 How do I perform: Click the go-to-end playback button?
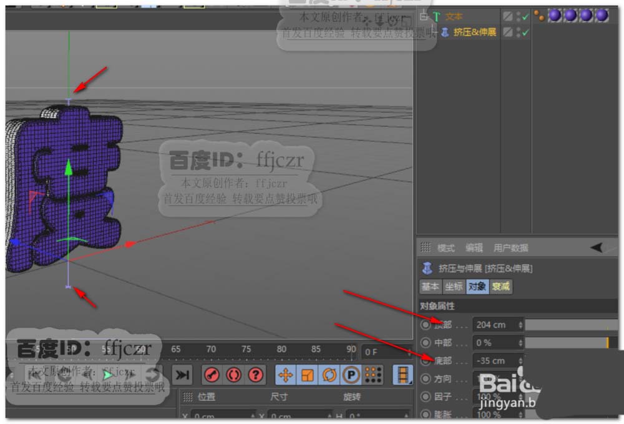182,375
